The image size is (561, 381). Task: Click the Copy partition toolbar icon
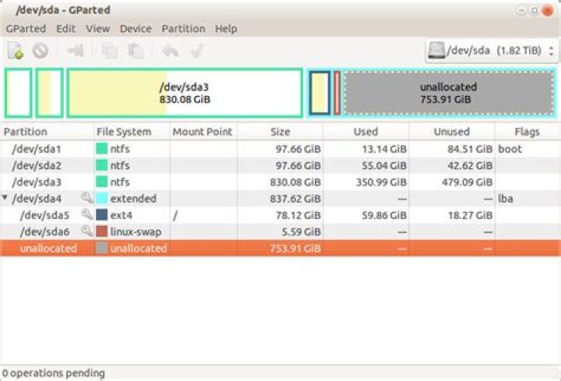110,51
